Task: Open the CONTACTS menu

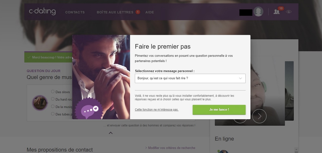Action: coord(75,12)
